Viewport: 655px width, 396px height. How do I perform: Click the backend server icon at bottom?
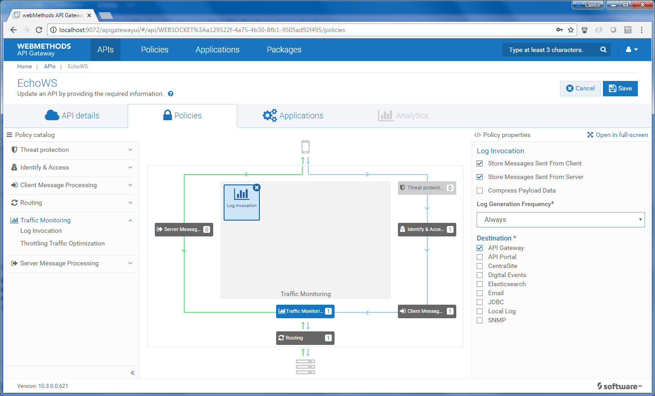(306, 367)
